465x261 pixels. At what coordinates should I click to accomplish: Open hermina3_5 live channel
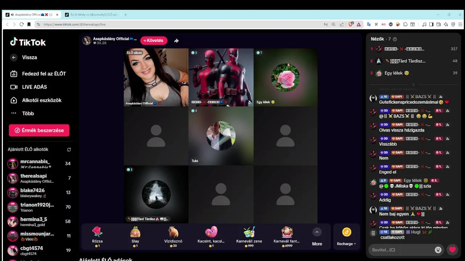click(39, 221)
